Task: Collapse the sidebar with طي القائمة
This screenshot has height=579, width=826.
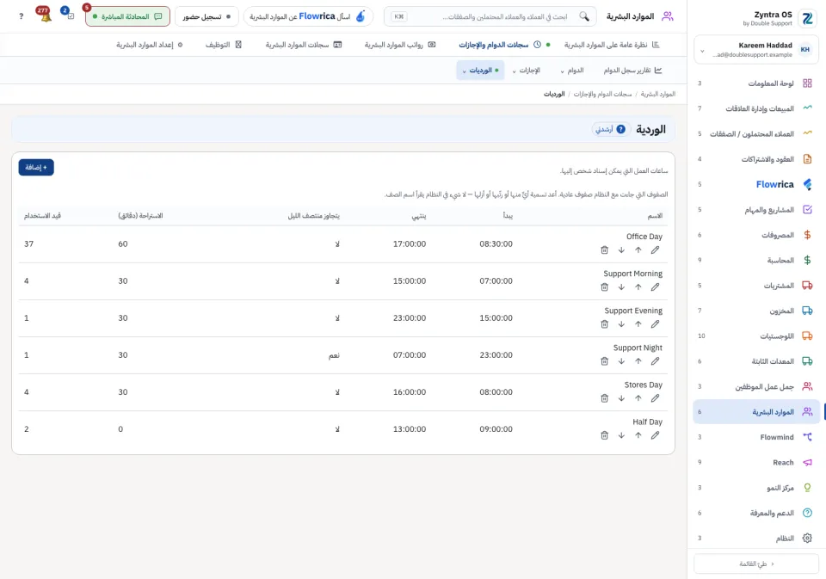Action: 756,564
